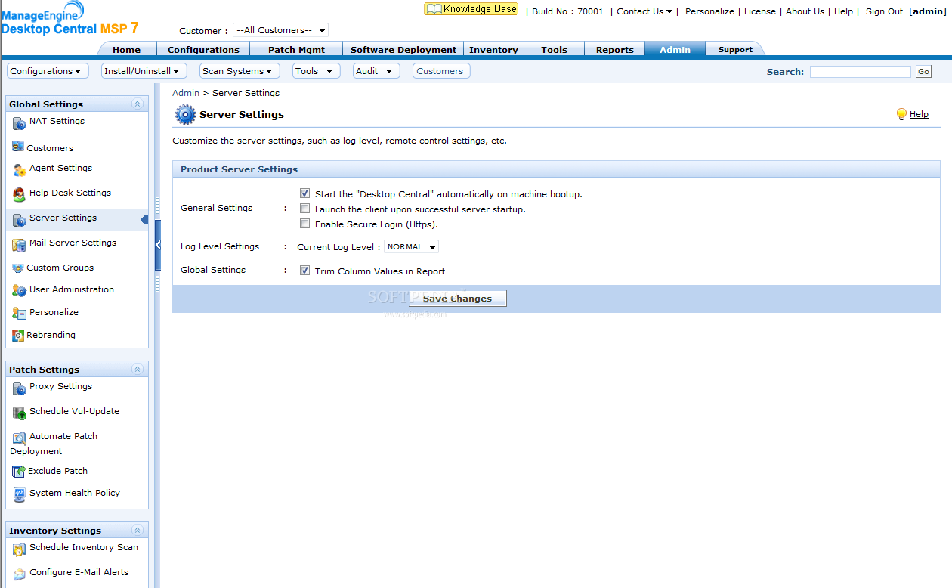Open Exclude Patch settings link
The image size is (952, 588).
pos(58,471)
